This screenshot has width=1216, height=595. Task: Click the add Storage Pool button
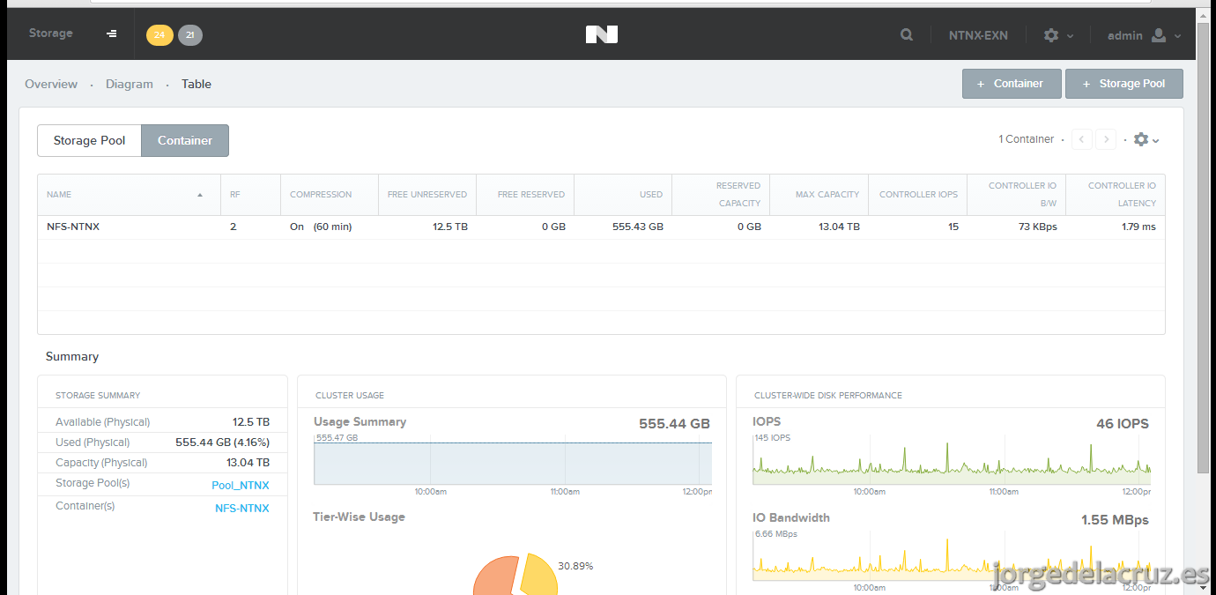coord(1124,84)
